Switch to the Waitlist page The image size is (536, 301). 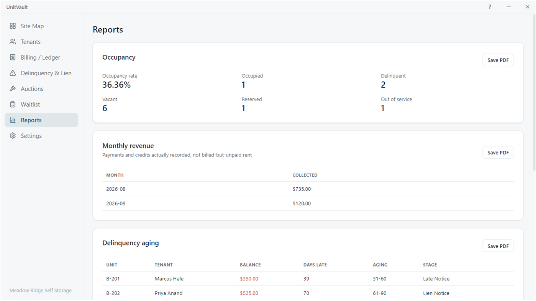(x=41, y=104)
